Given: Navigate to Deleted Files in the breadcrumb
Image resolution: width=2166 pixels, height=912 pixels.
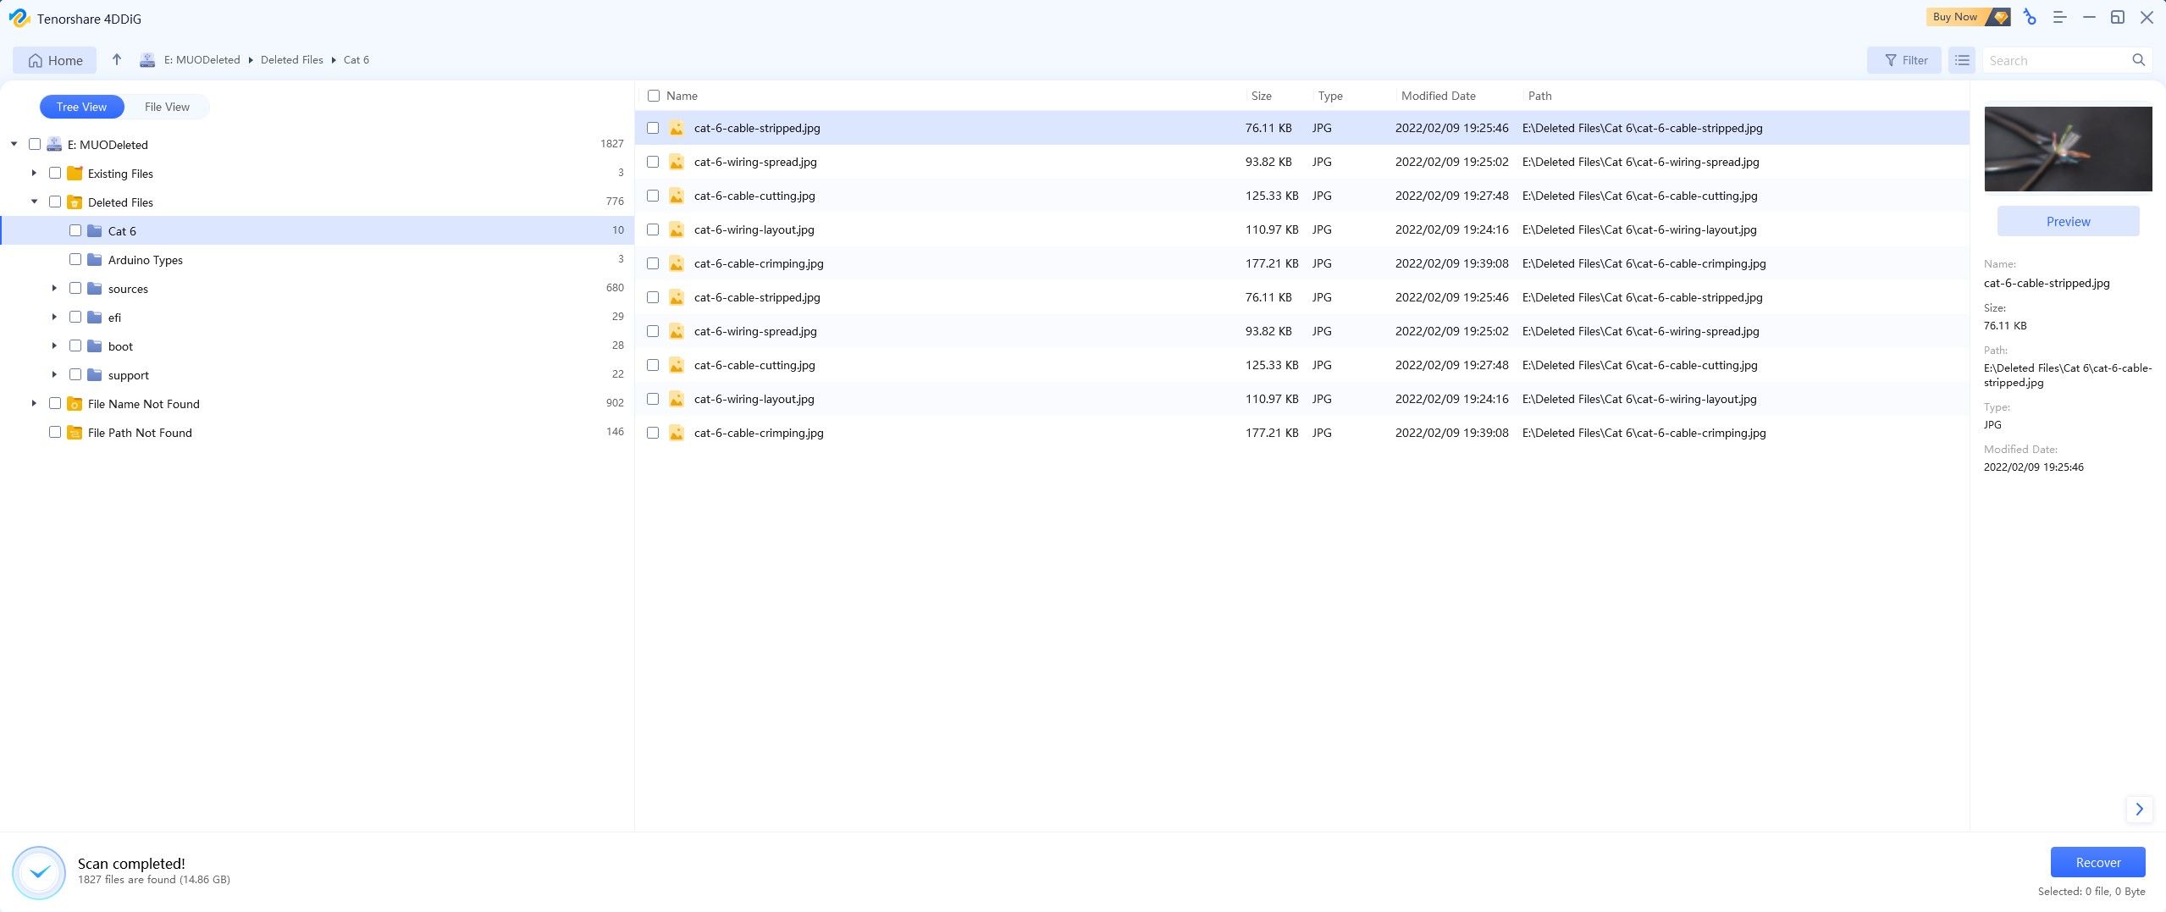Looking at the screenshot, I should point(292,60).
